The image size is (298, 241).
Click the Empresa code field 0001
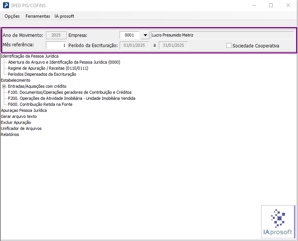click(x=129, y=35)
